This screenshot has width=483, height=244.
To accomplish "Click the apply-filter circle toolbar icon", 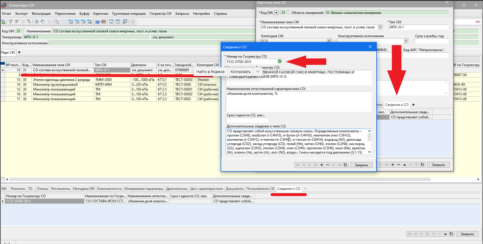I will pyautogui.click(x=36, y=22).
